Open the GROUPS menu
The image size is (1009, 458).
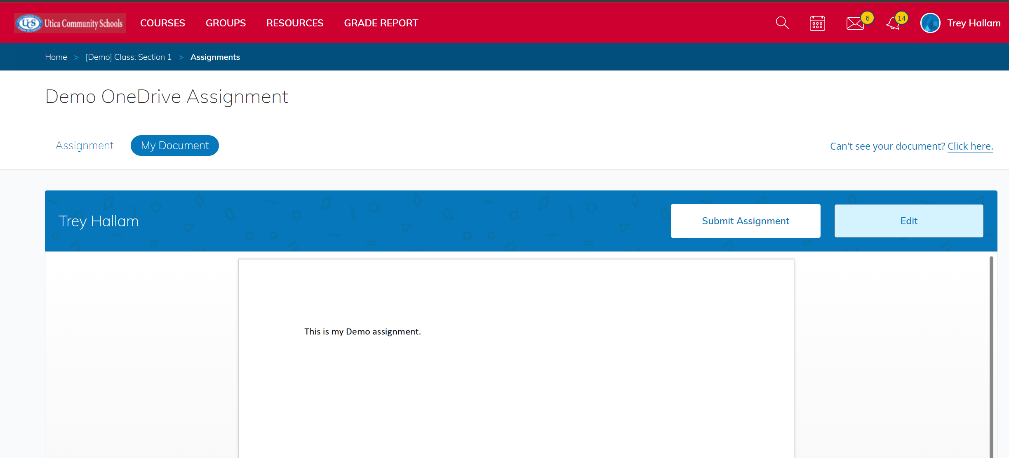click(226, 23)
